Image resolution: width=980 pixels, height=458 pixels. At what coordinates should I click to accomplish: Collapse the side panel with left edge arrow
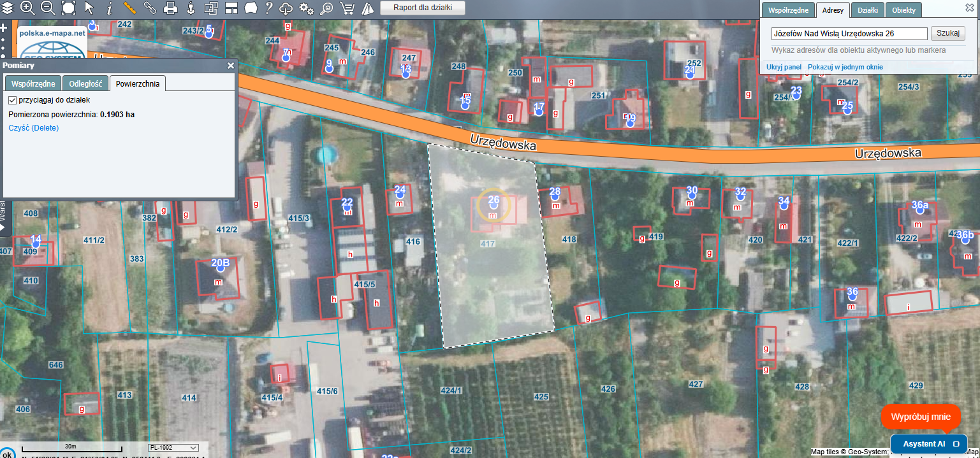click(3, 225)
